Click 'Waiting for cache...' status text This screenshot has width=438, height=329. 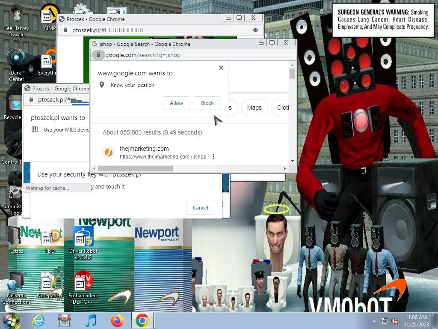tap(47, 188)
